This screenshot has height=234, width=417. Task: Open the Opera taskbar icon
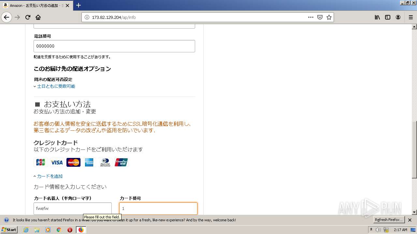pos(70,230)
